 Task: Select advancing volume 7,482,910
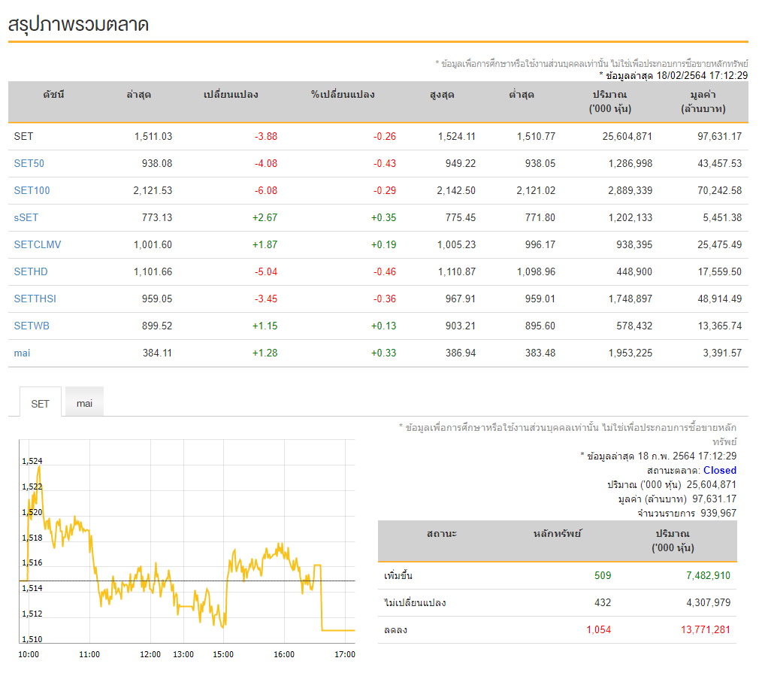coord(708,576)
